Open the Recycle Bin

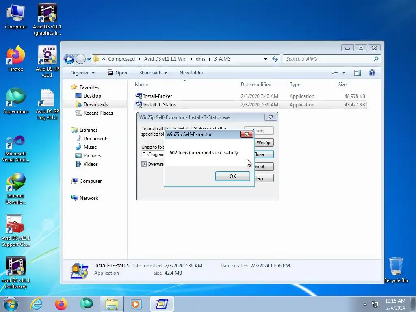(x=396, y=270)
